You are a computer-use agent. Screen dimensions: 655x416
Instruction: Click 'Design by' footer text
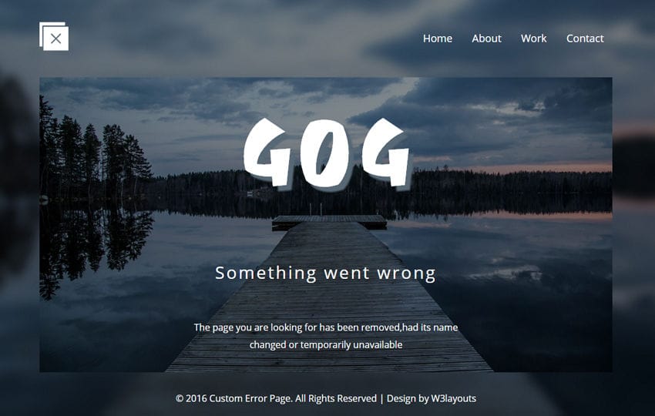point(408,398)
